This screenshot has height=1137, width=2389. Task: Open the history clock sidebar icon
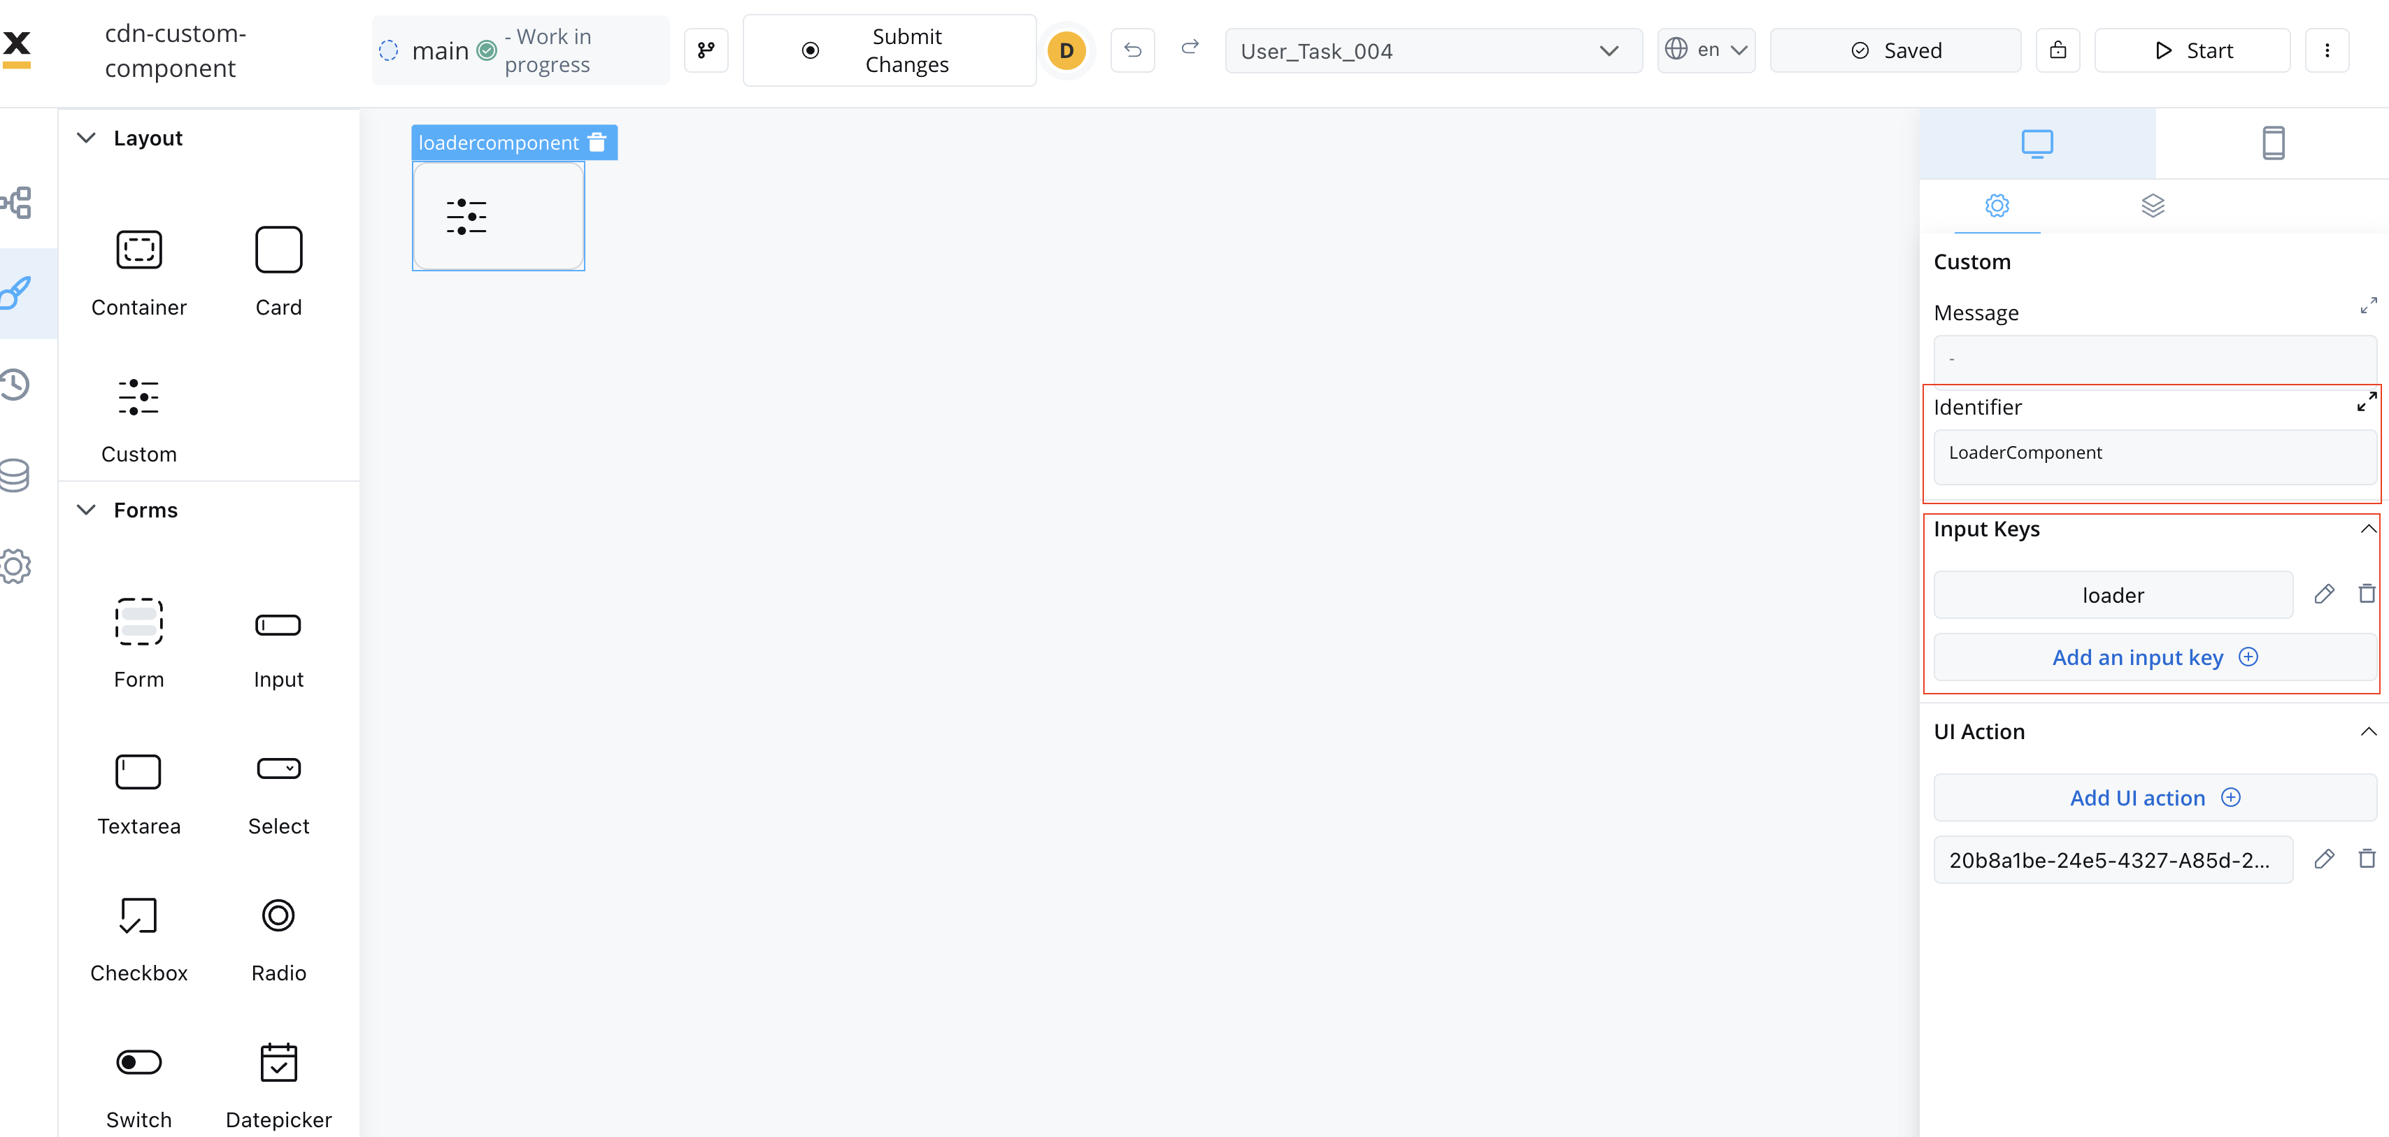point(16,384)
